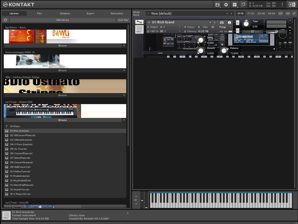
Task: Open Century Ostinato Strings options arrow
Action: 124,95
